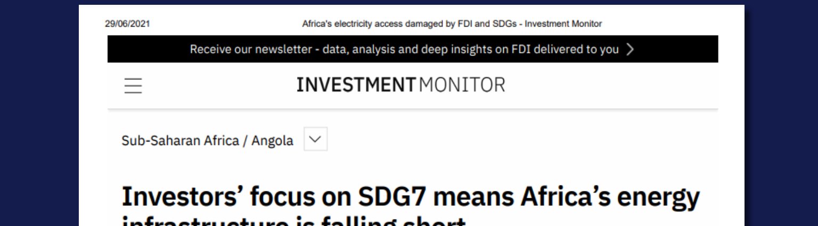This screenshot has height=226, width=818.
Task: Click the 'Receive our newsletter' banner text
Action: [x=250, y=50]
